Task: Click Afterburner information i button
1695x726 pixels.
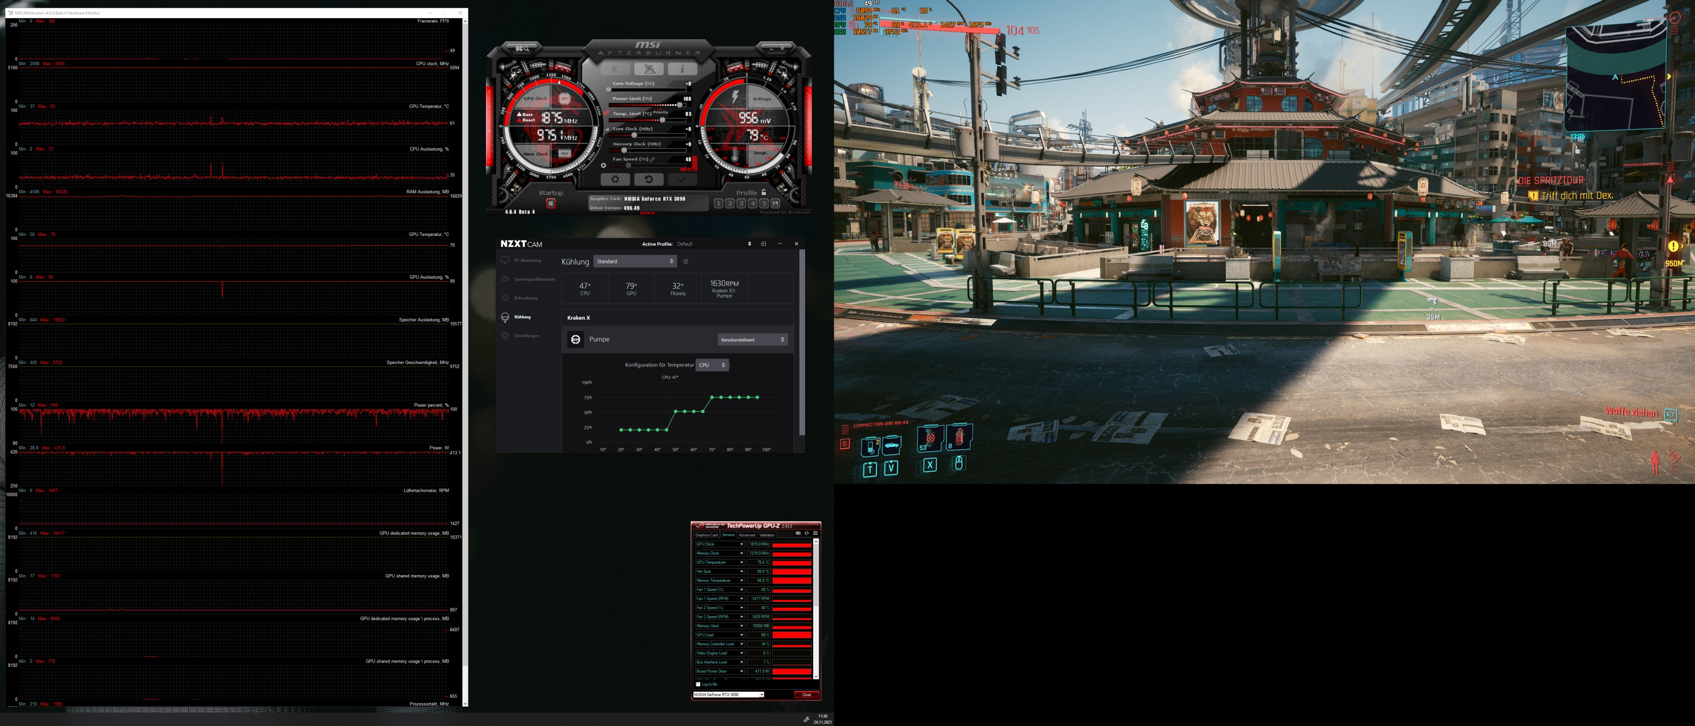Action: [x=682, y=68]
